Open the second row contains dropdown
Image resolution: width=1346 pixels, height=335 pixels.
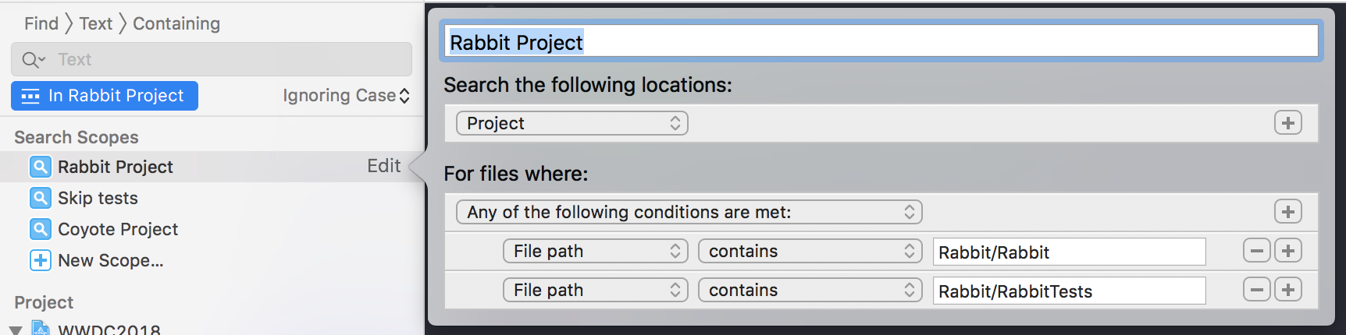click(810, 290)
